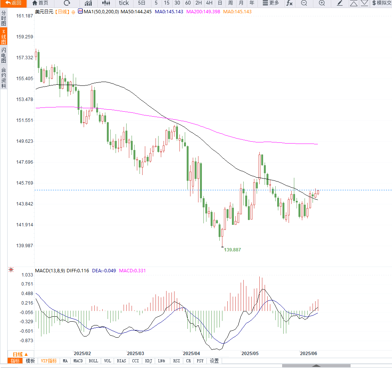Open the 合约资料 side tab
The image size is (392, 368).
point(3,77)
